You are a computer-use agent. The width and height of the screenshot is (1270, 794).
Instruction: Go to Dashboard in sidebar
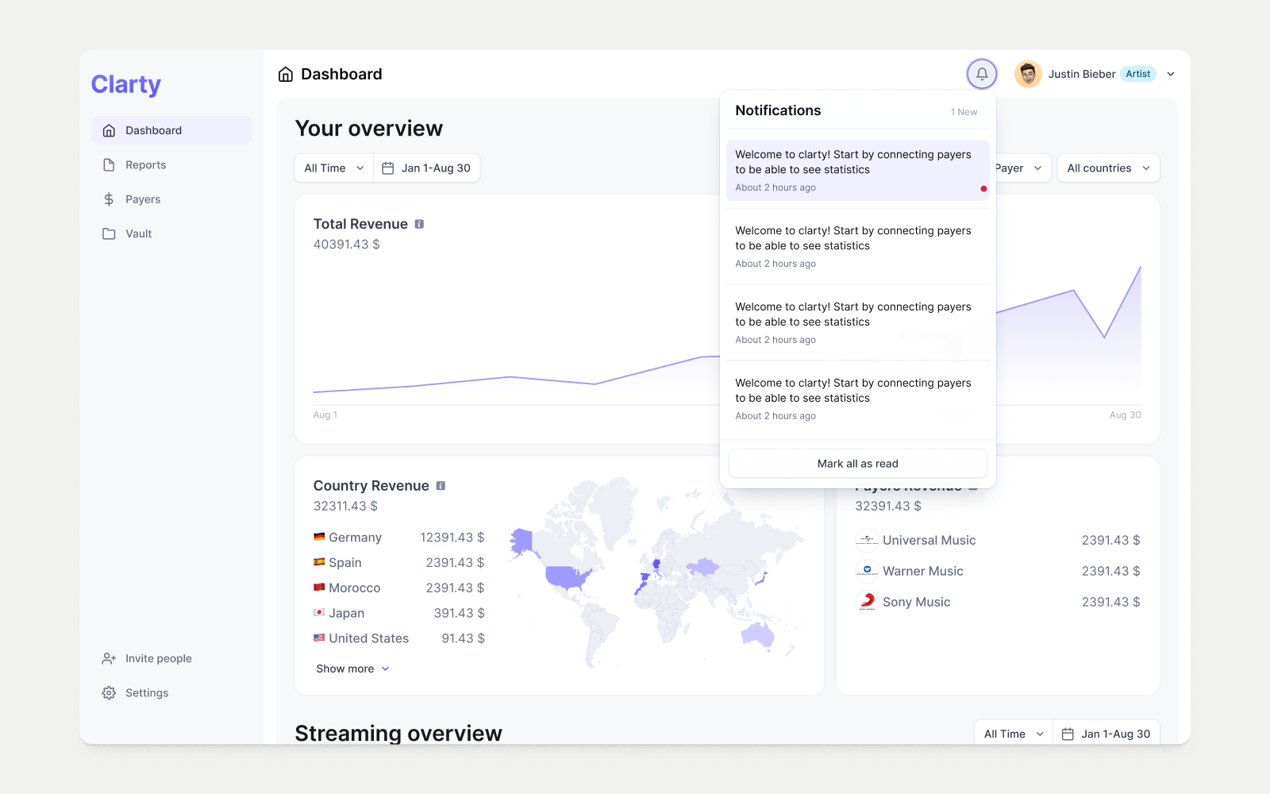171,130
